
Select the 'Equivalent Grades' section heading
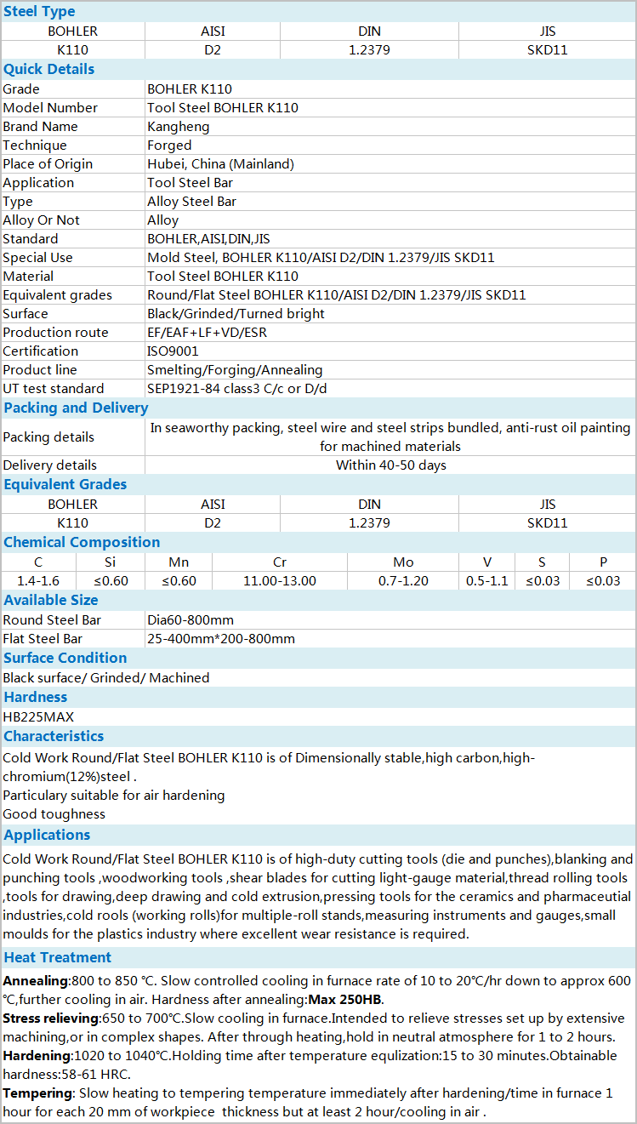click(65, 484)
